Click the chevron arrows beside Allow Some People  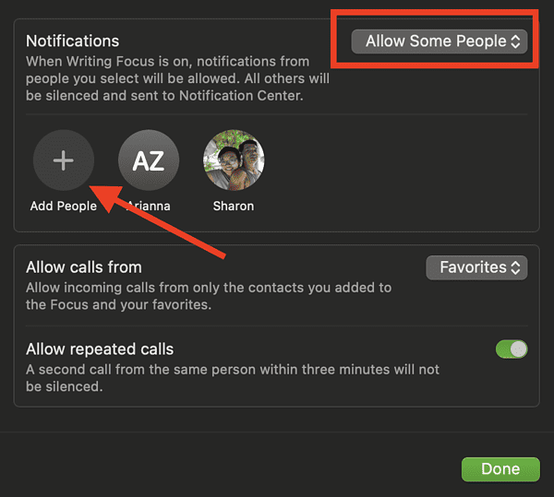pyautogui.click(x=516, y=41)
